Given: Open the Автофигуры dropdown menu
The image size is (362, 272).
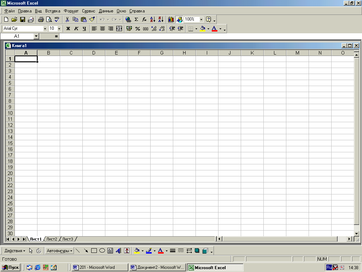Looking at the screenshot, I should (x=59, y=251).
